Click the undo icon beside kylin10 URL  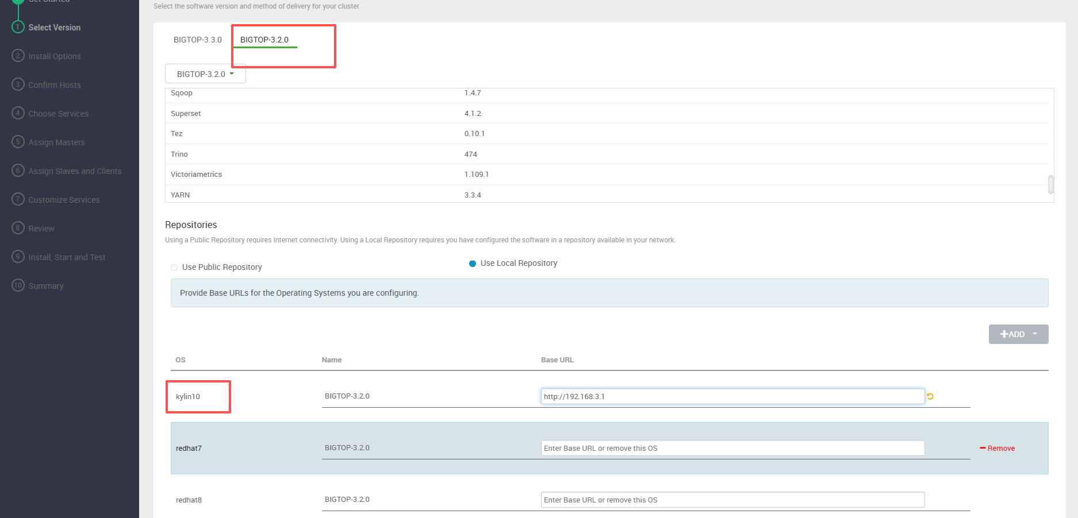930,396
